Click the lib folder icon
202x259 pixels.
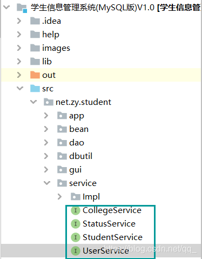[x=35, y=61]
